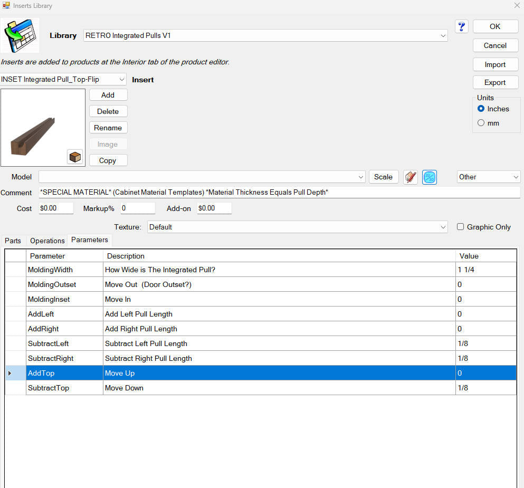Select the Parameters tab

pos(90,240)
